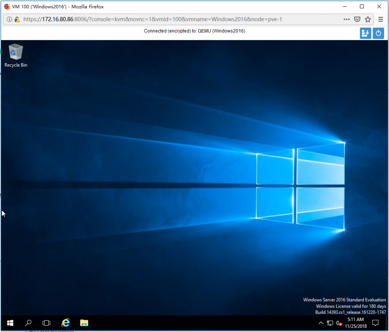Open File Explorer from the taskbar
Image resolution: width=389 pixels, height=332 pixels.
84,323
